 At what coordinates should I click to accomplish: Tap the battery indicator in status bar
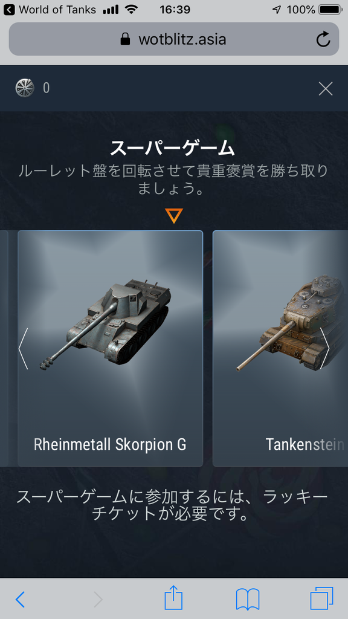330,10
